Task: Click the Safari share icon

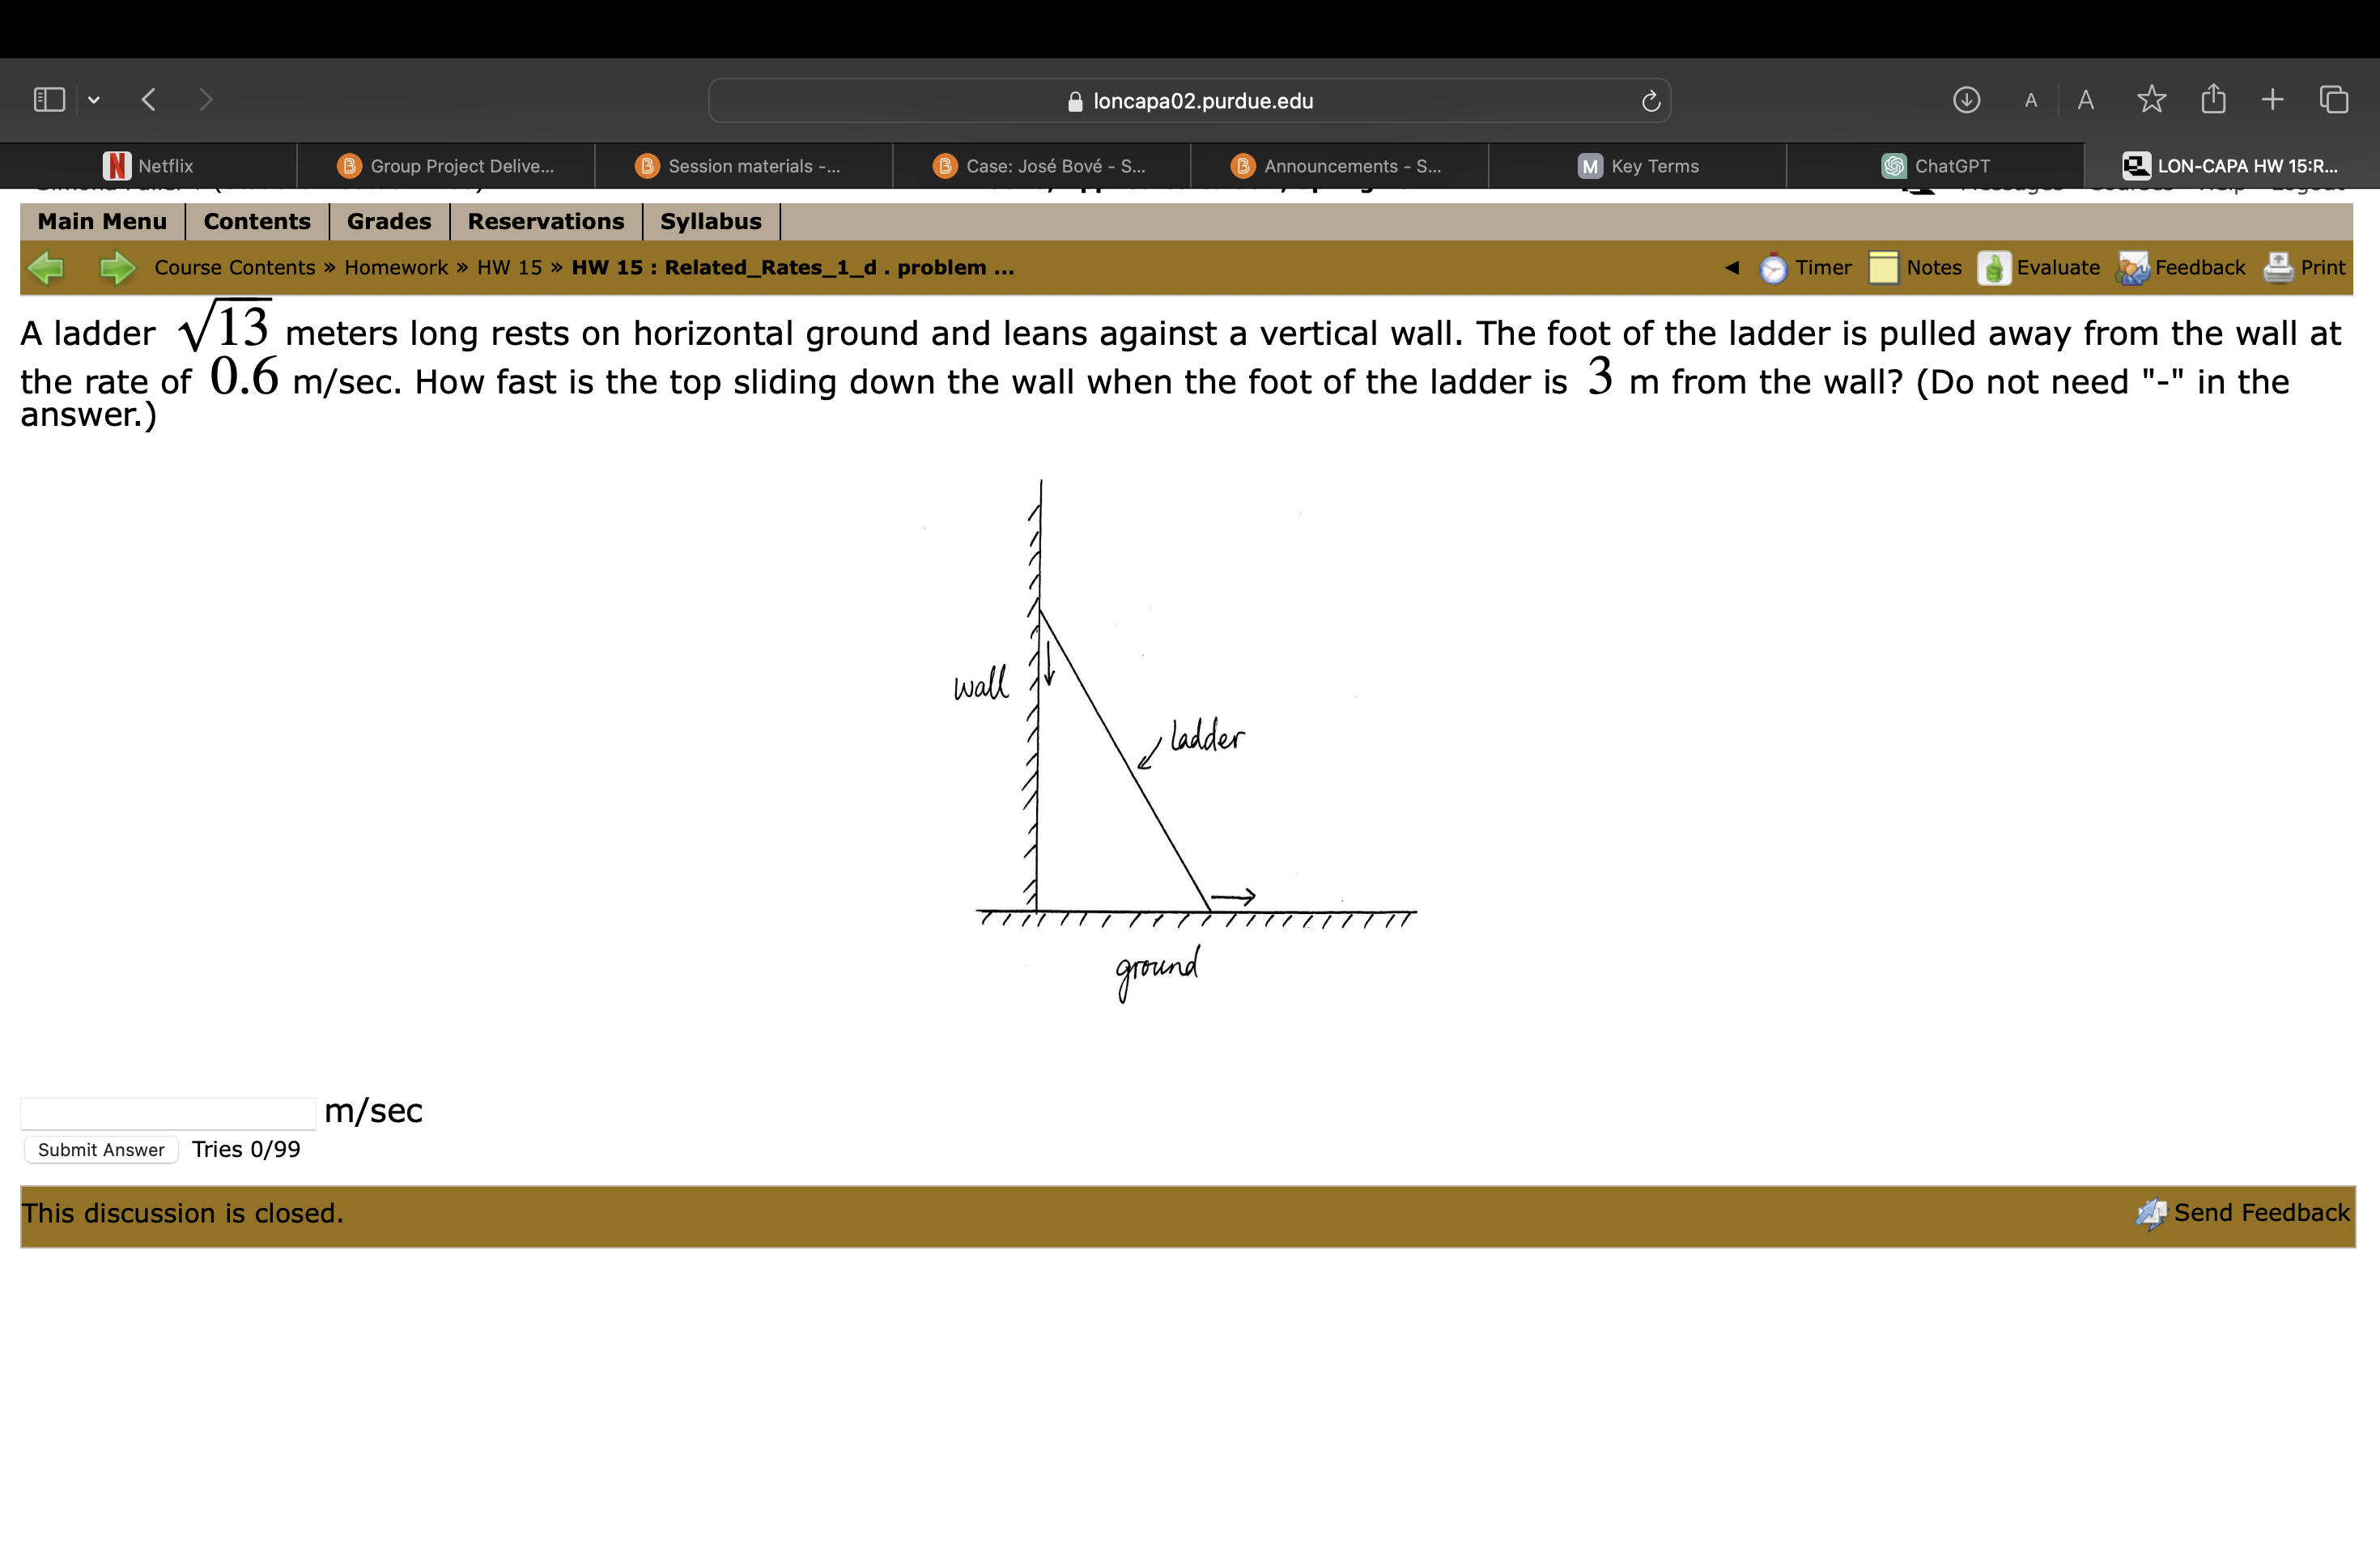Action: coord(2214,99)
